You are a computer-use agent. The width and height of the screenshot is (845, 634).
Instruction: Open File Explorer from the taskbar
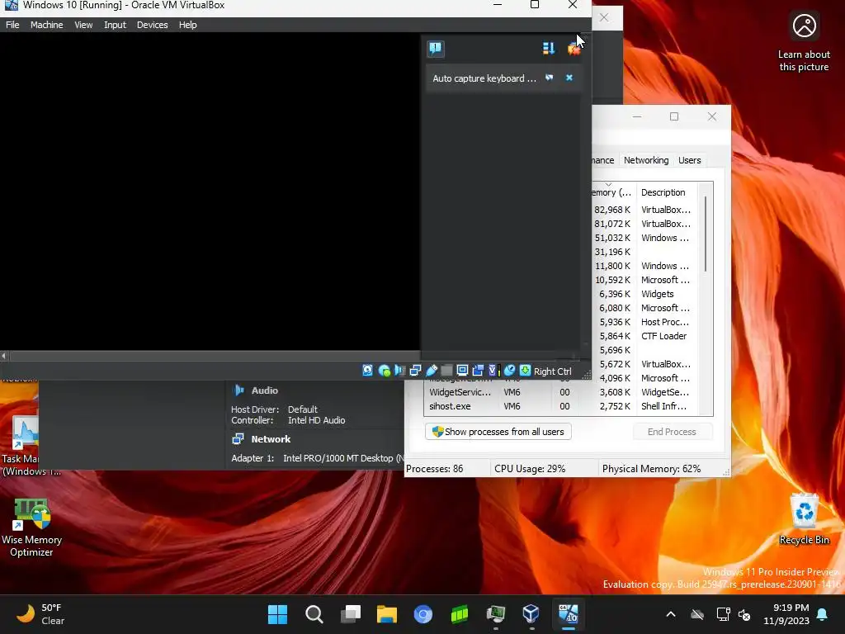[x=386, y=614]
